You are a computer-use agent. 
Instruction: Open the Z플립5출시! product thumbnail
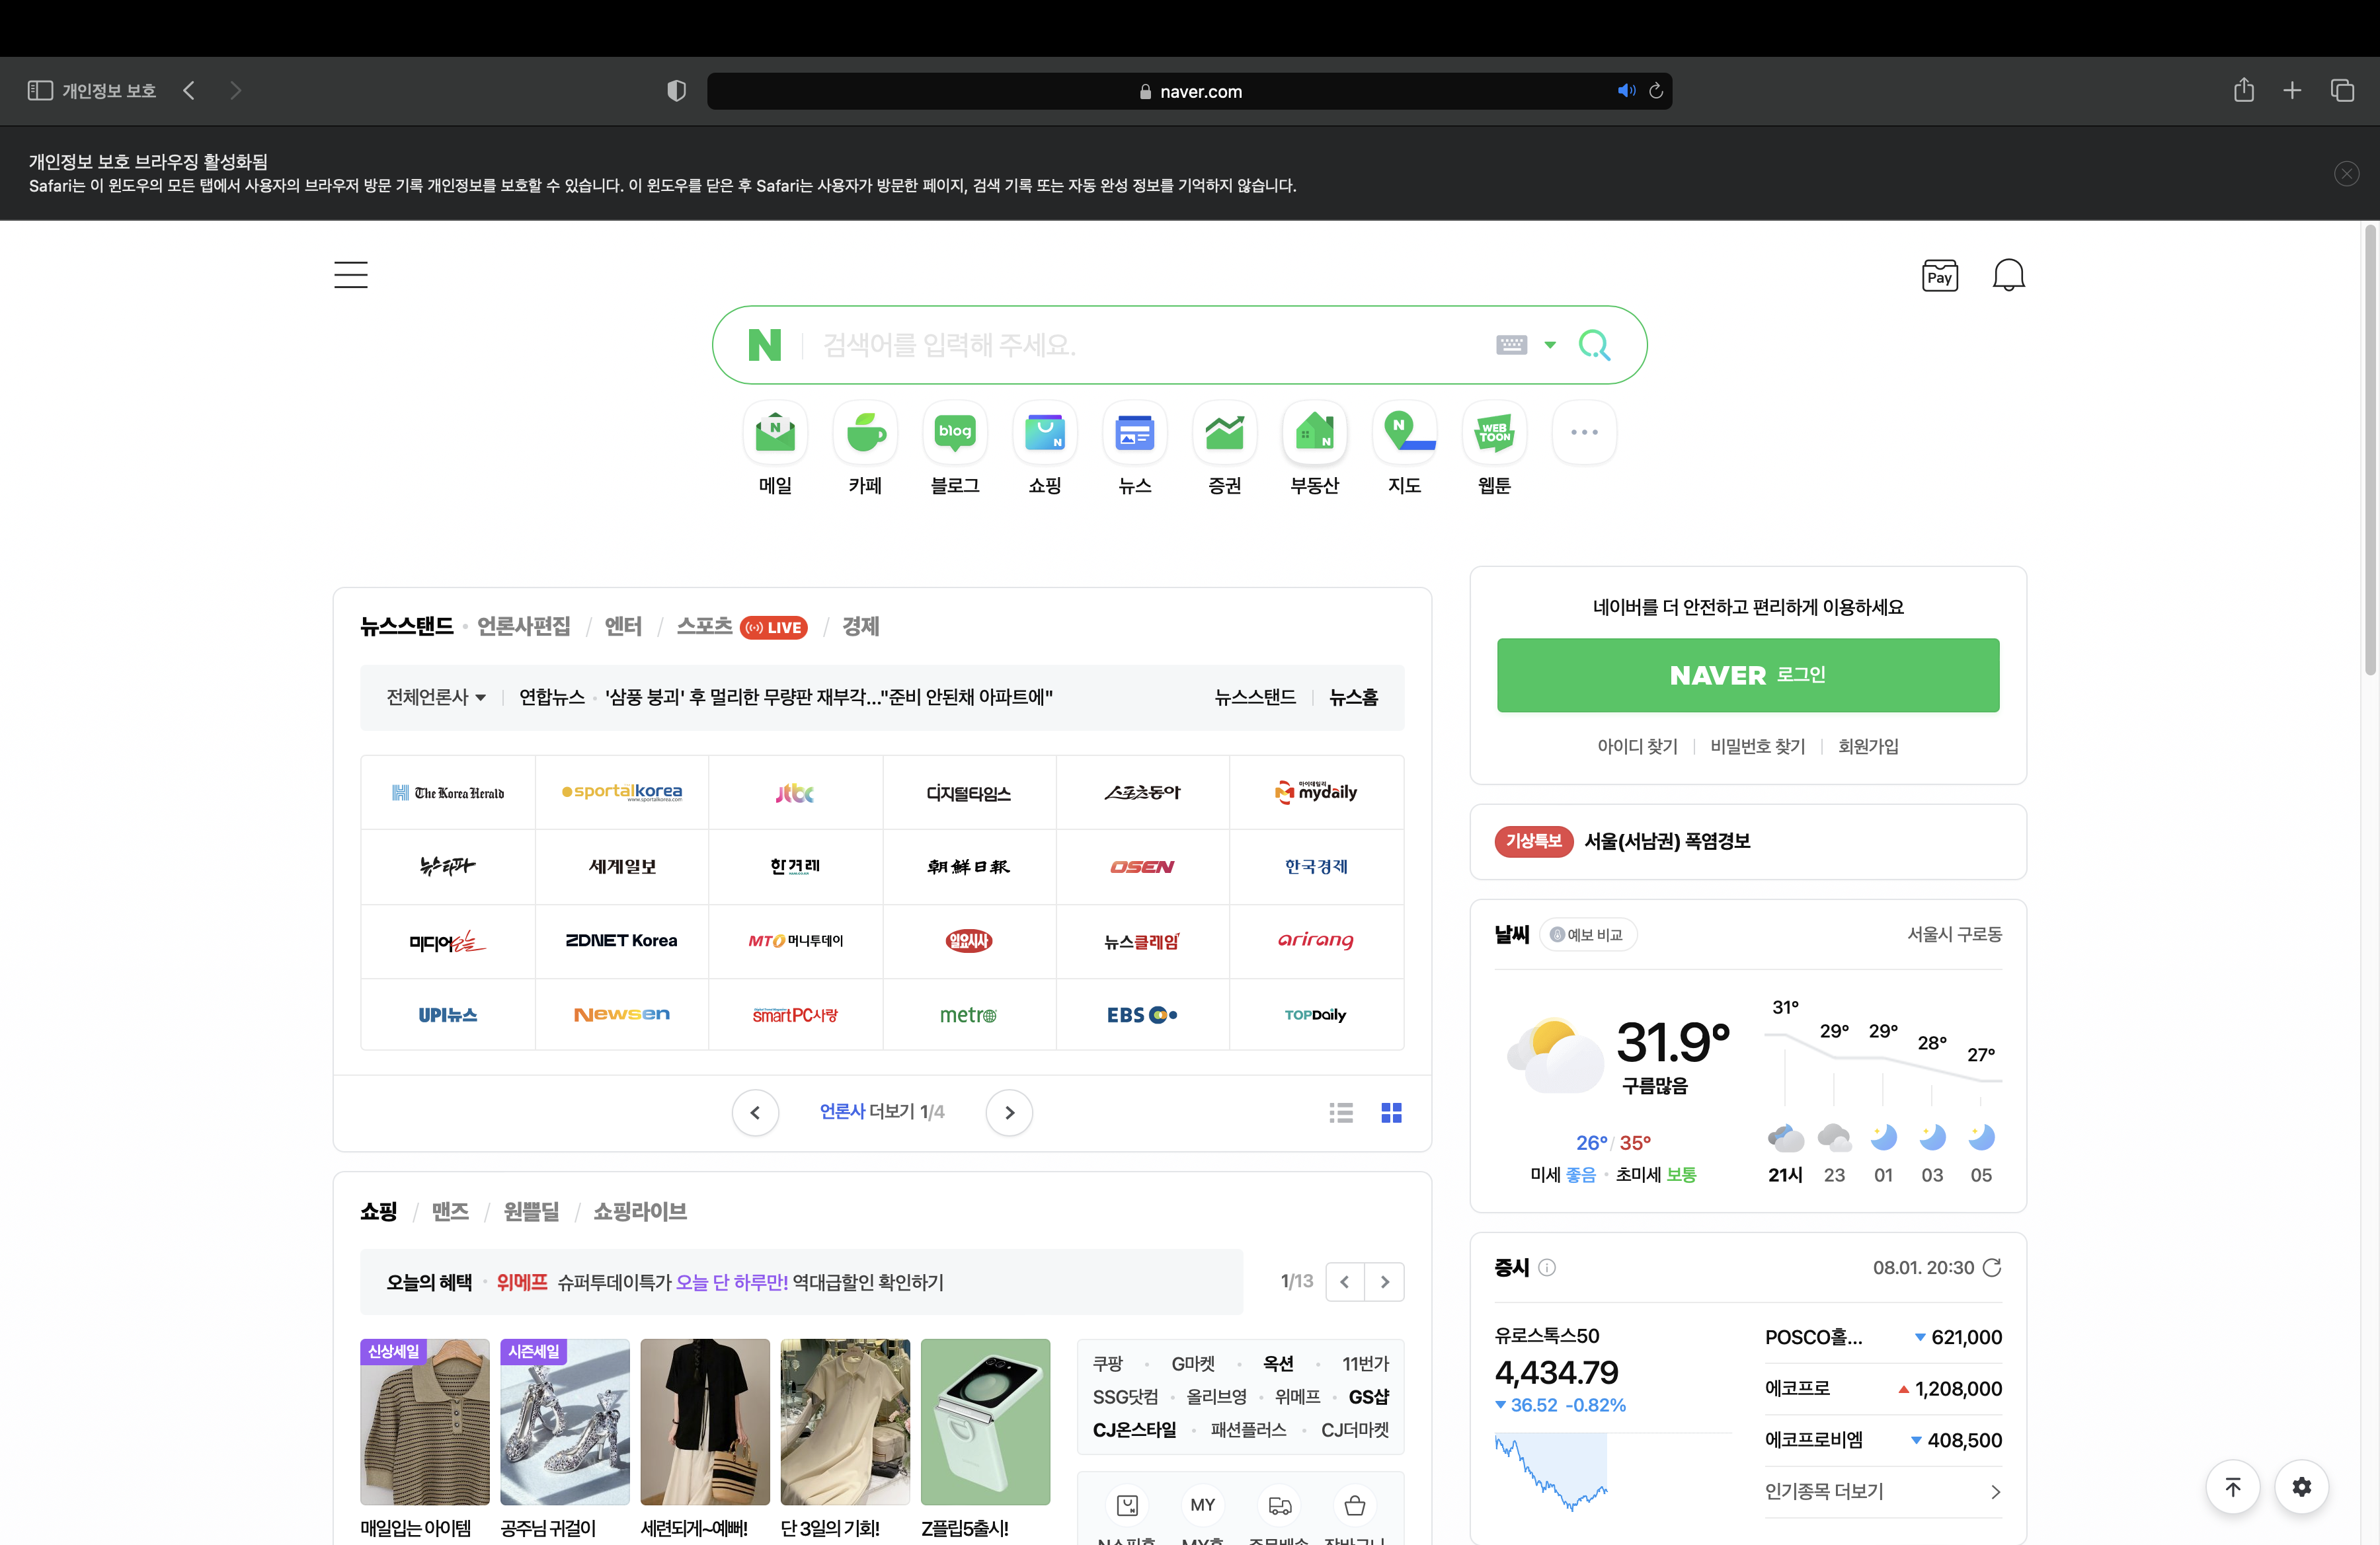(985, 1422)
